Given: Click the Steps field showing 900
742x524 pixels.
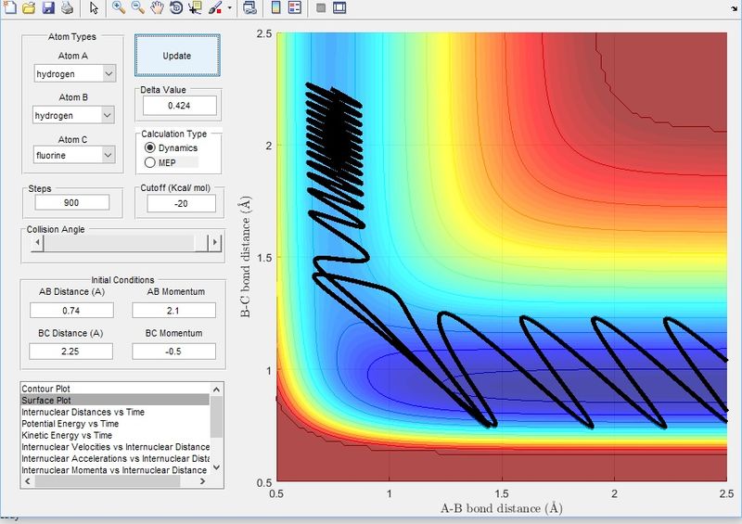Looking at the screenshot, I should click(72, 202).
